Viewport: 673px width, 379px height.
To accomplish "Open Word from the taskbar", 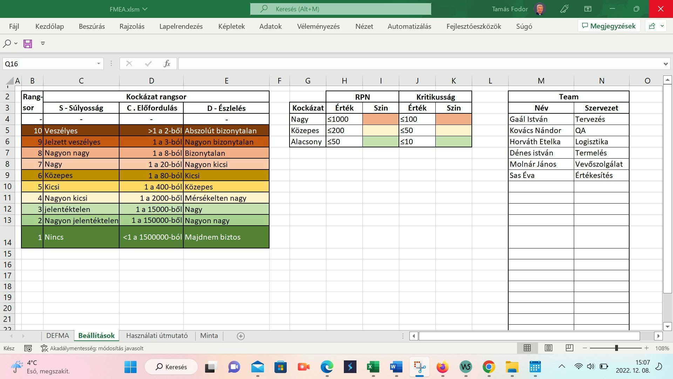I will pyautogui.click(x=396, y=367).
